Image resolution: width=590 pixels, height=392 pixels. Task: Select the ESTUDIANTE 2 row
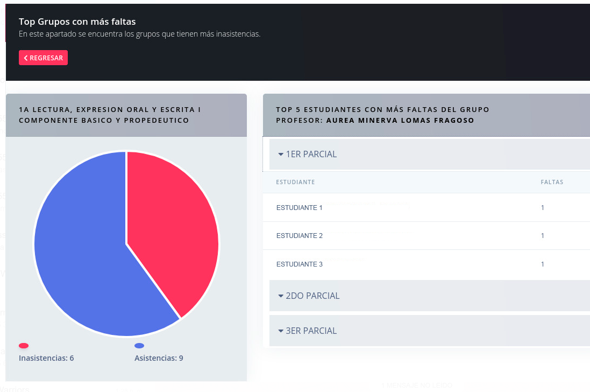(x=299, y=236)
